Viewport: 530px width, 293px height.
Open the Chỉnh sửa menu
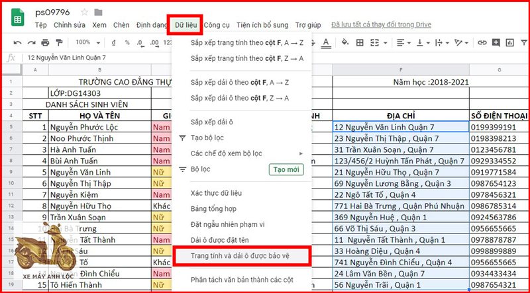coord(70,25)
